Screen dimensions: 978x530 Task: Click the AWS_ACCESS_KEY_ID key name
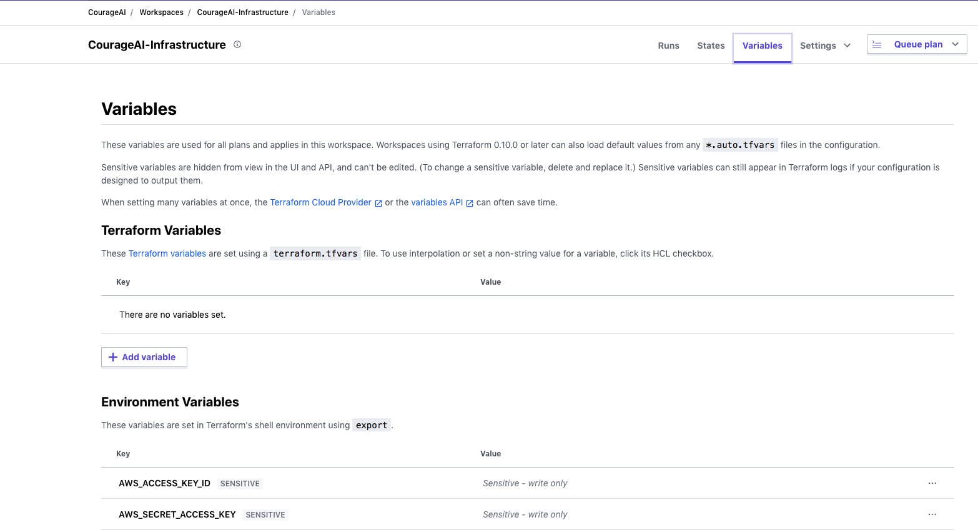point(164,483)
